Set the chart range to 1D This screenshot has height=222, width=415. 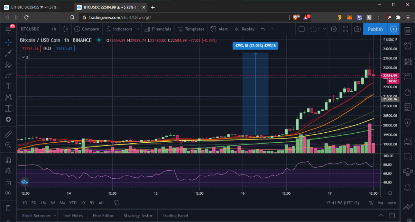pos(25,203)
